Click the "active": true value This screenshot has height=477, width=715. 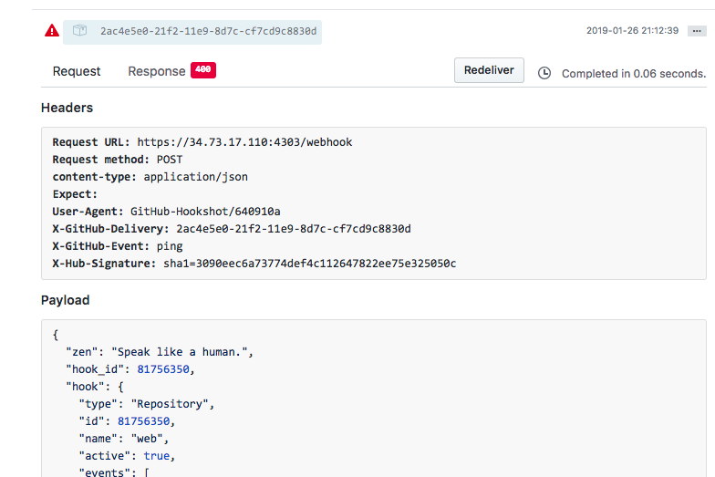coord(157,456)
